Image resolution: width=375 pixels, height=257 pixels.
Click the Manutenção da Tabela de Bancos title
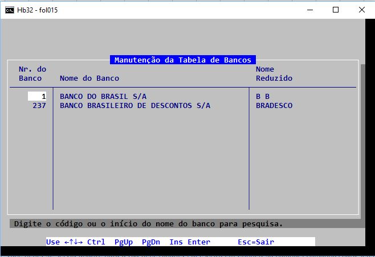coord(183,60)
